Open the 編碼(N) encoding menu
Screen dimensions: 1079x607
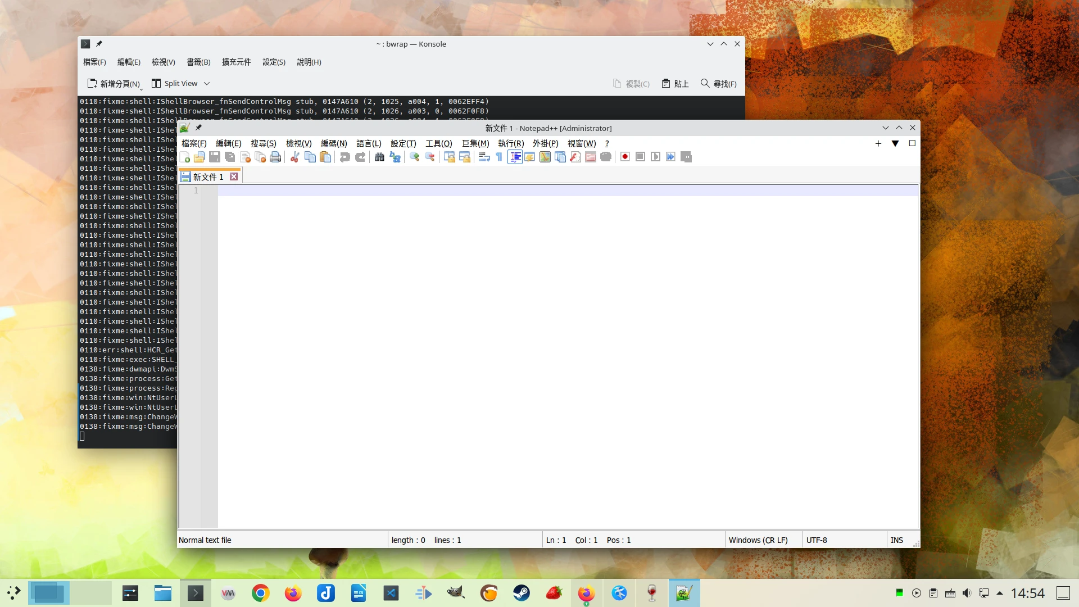coord(334,143)
